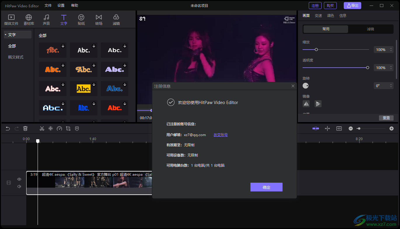The width and height of the screenshot is (400, 229).
Task: Click the marker icon in timeline toolbar
Action: coord(77,128)
